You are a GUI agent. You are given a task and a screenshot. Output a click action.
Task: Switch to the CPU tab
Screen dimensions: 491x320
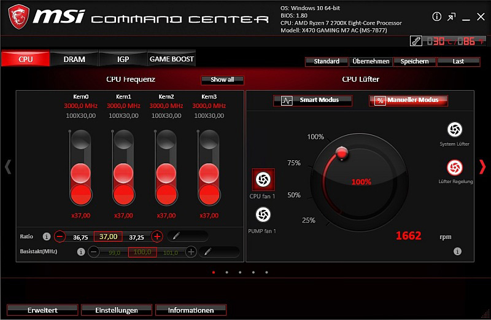(25, 58)
